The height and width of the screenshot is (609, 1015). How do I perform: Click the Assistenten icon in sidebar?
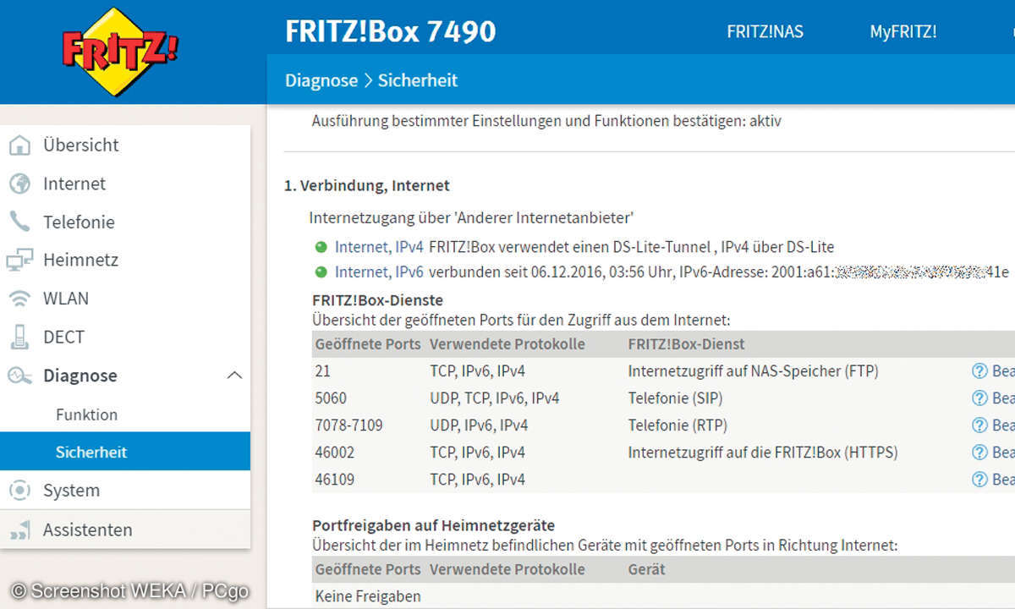[19, 530]
